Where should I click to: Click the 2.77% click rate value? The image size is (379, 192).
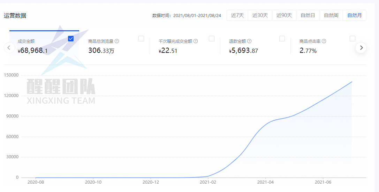pos(308,51)
